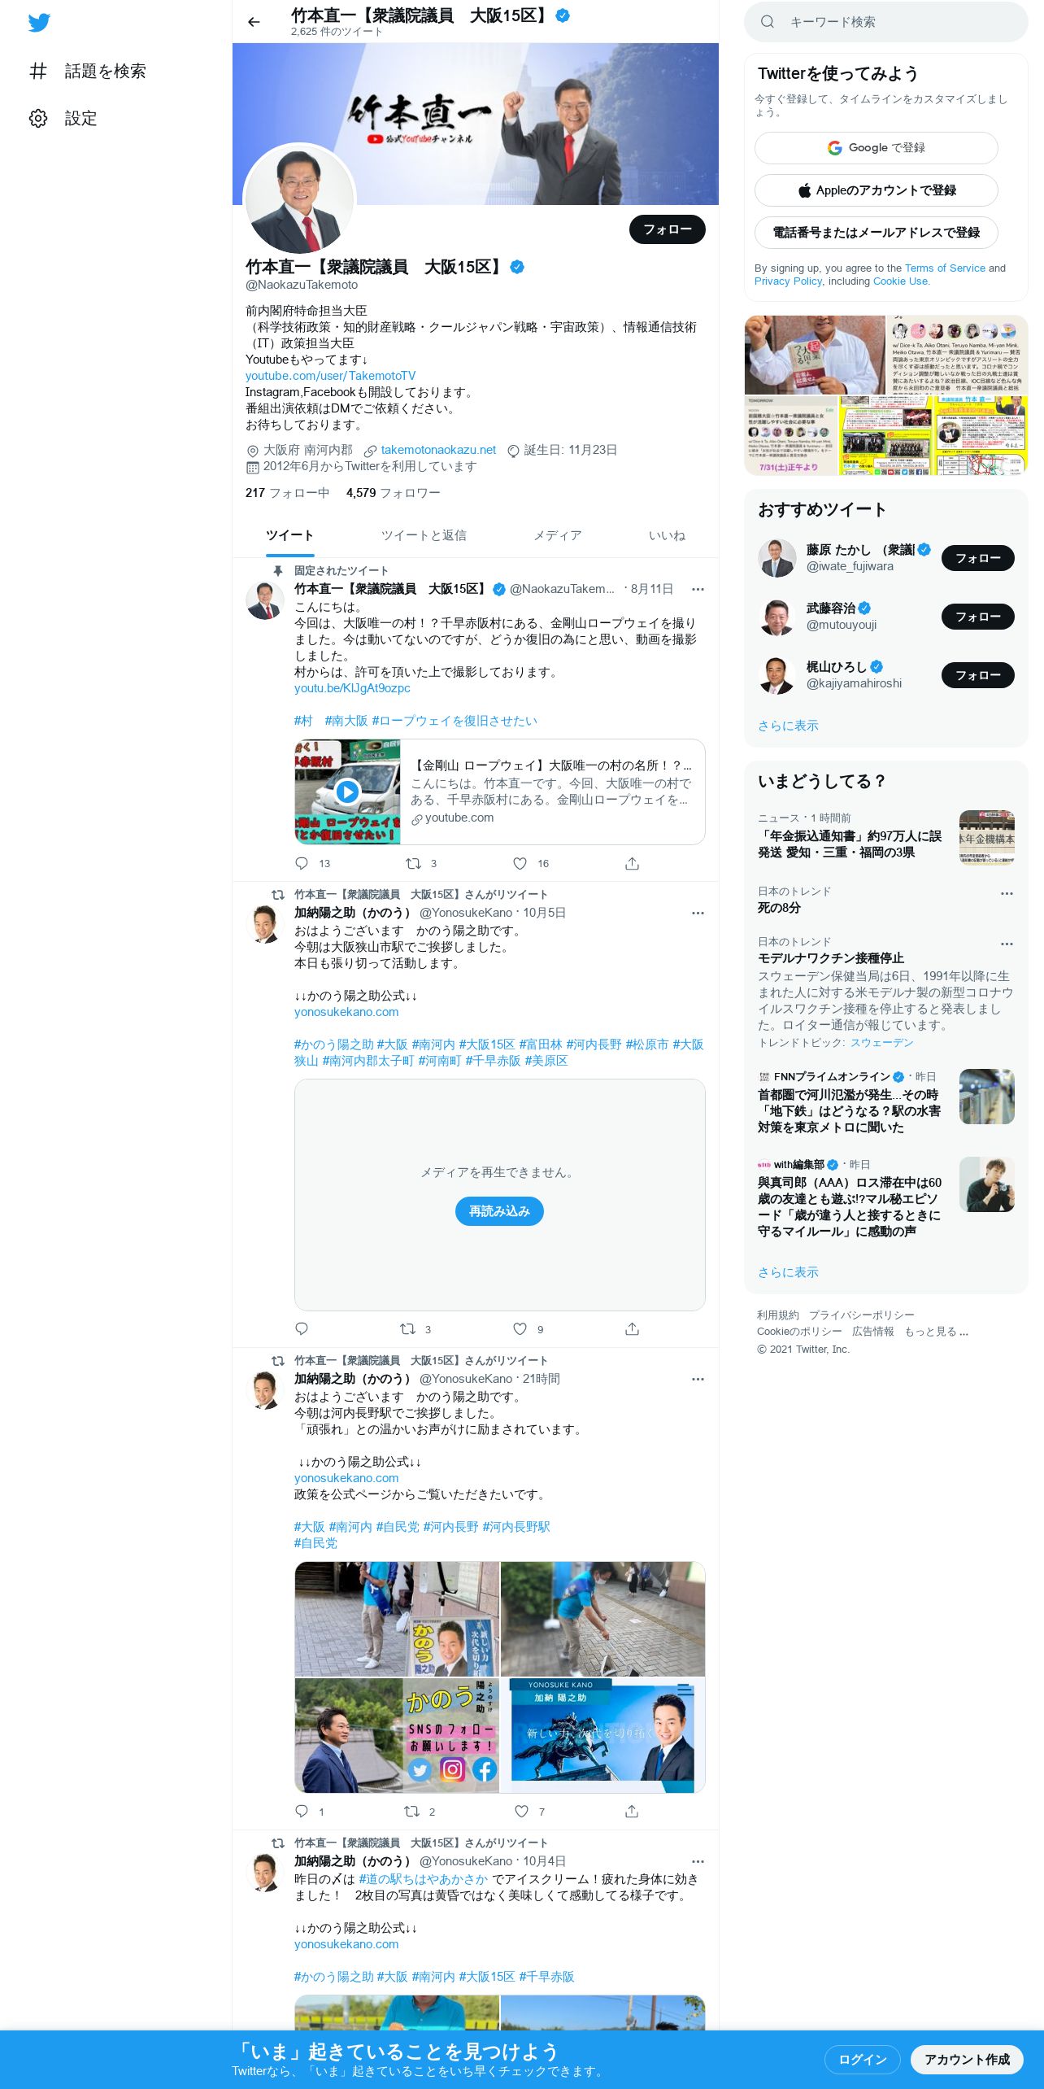Follow 梶山ひろし @kajiyamahiroshi
The image size is (1044, 2089).
977,675
